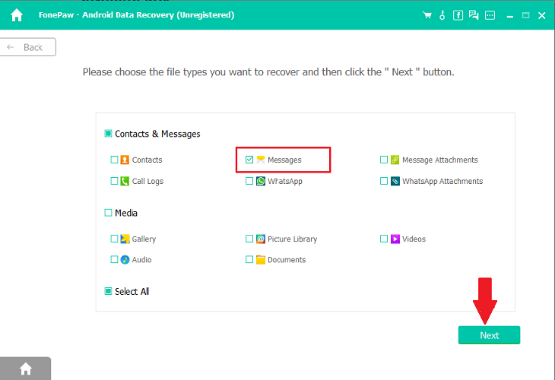Enable the Contacts checkbox
The height and width of the screenshot is (380, 555).
click(114, 160)
